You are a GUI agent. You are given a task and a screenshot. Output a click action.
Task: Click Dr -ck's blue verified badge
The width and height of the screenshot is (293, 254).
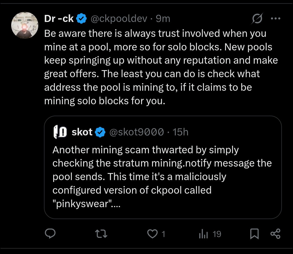pyautogui.click(x=81, y=19)
